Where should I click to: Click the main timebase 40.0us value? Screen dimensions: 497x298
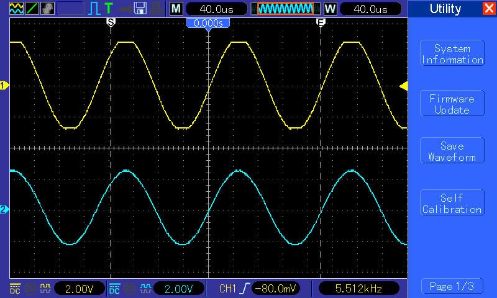(216, 9)
